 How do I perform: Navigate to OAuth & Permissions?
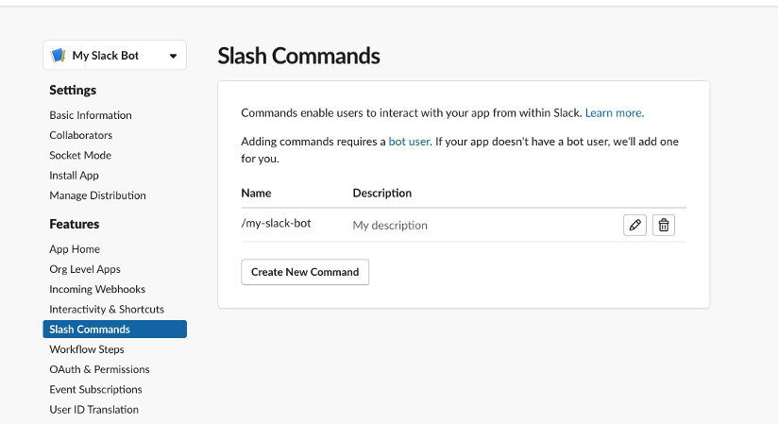coord(99,369)
